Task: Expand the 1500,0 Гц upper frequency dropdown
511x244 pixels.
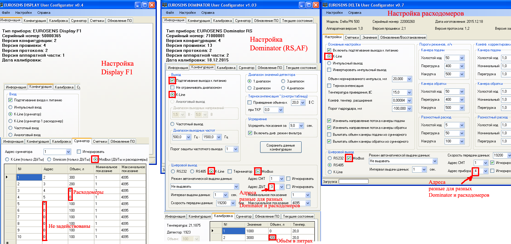Action: 219,137
